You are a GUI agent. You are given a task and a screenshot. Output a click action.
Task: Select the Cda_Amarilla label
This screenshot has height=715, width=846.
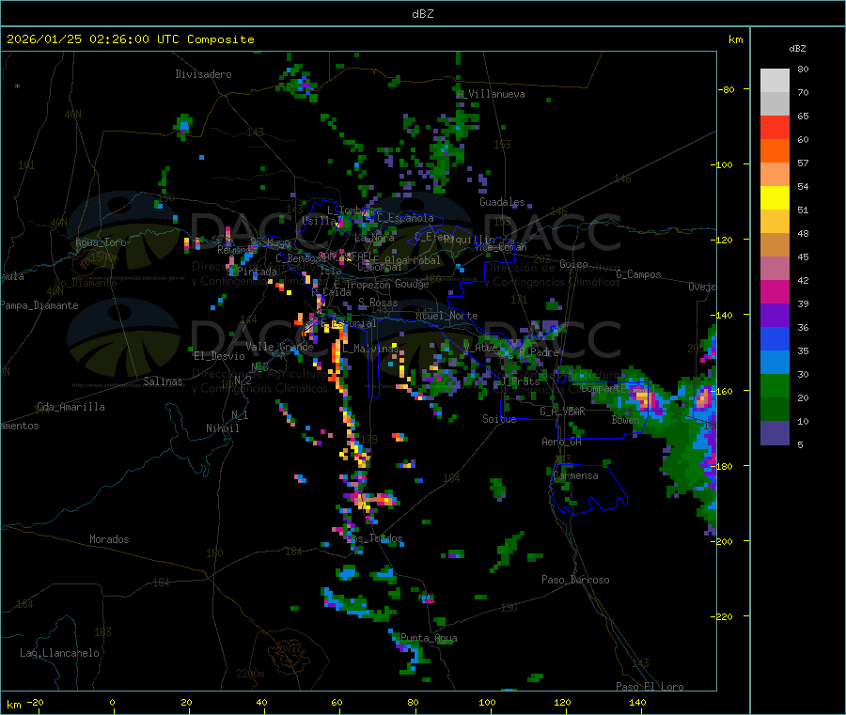click(70, 407)
